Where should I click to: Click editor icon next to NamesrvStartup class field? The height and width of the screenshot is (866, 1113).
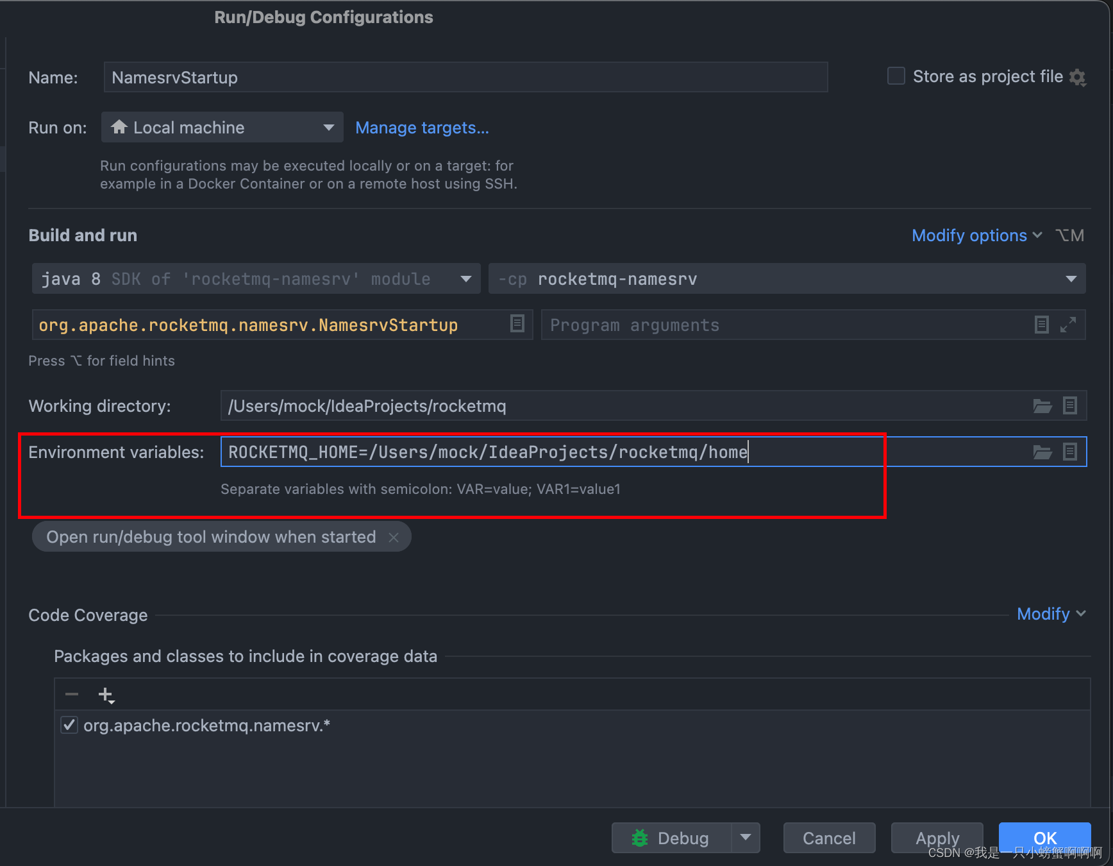coord(517,324)
